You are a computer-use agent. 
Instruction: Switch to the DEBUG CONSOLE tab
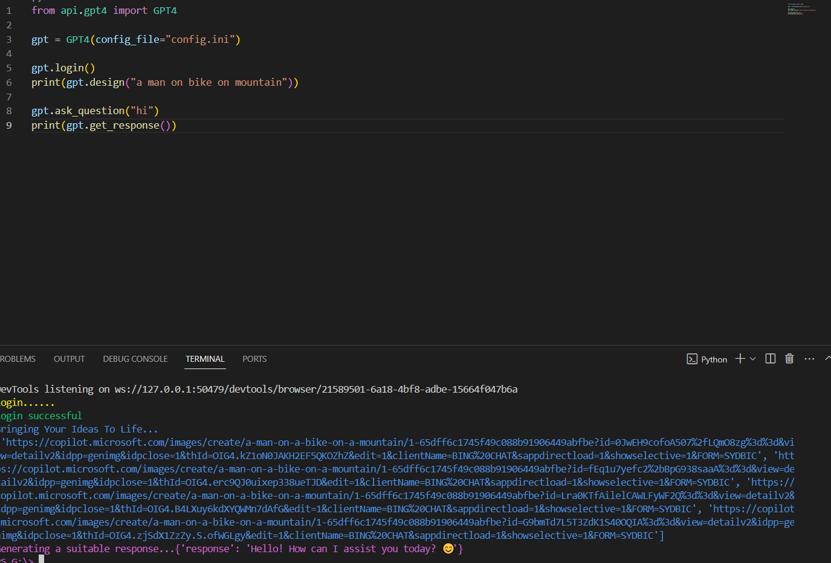click(135, 359)
